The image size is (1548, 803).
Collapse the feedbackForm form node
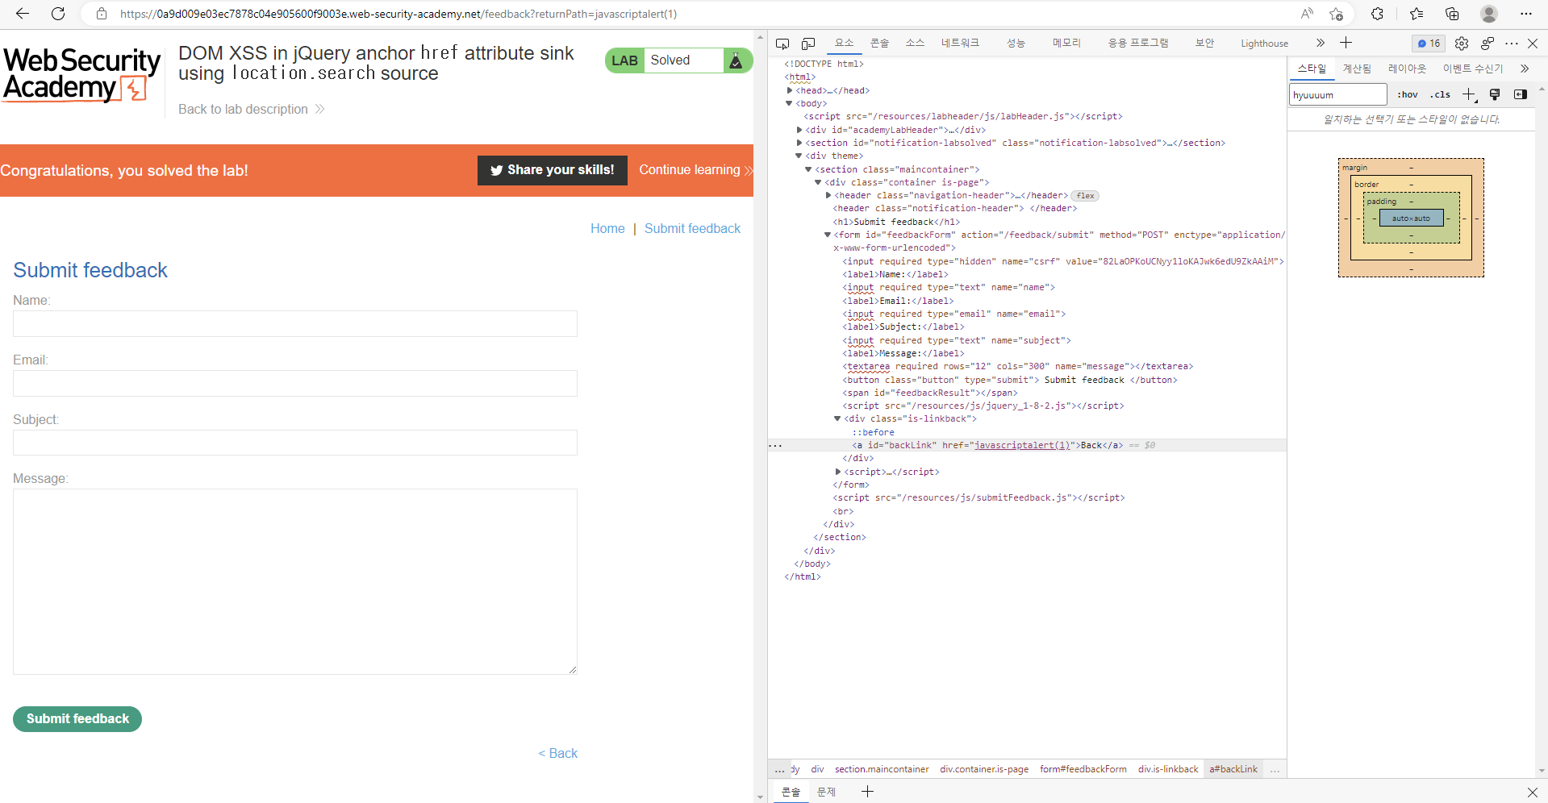coord(828,235)
